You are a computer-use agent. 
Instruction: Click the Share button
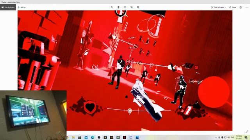pos(232,7)
